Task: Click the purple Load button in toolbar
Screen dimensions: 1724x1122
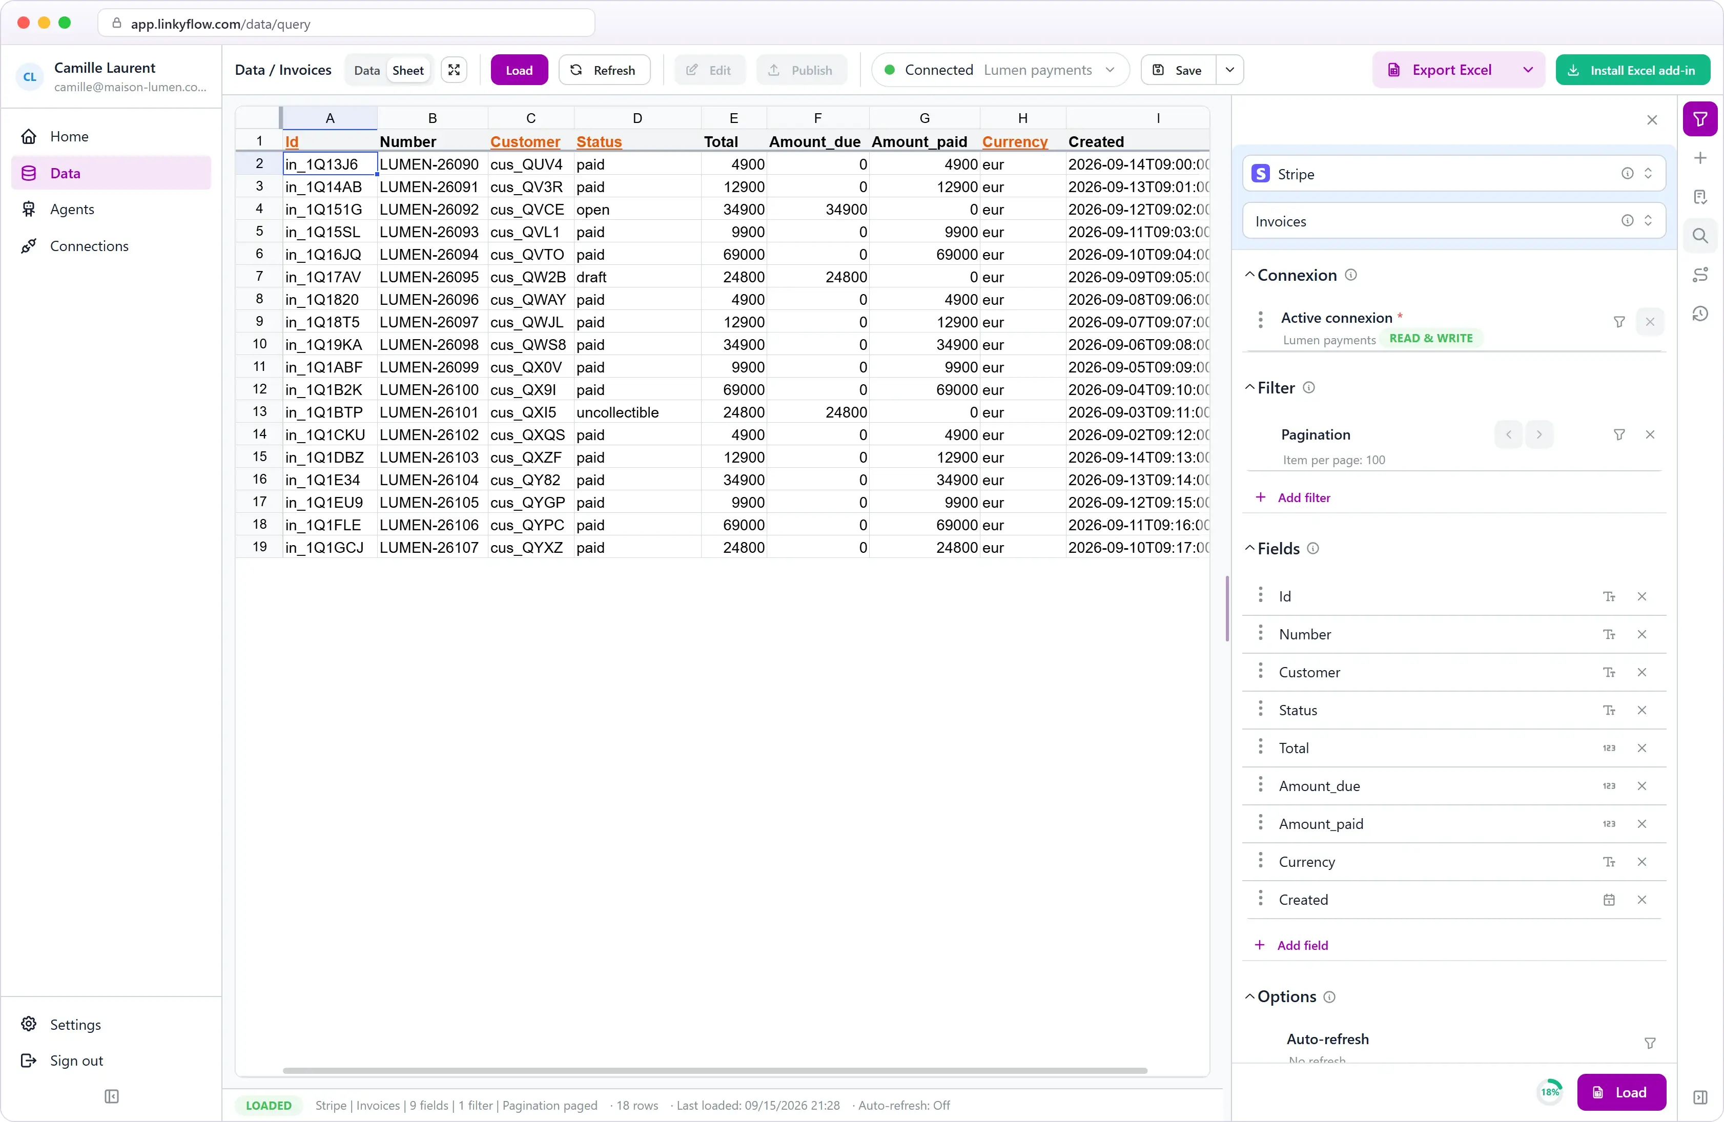Action: [x=519, y=70]
